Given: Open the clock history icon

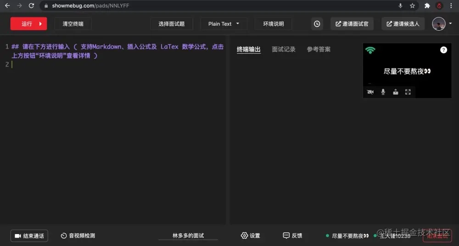Looking at the screenshot, I should coord(317,24).
